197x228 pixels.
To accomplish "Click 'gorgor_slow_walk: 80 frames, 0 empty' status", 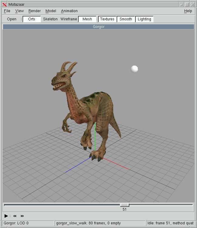I will pos(88,223).
